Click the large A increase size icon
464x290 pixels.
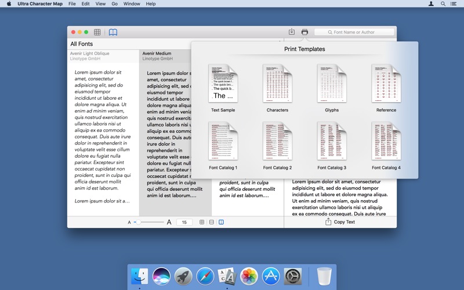point(169,222)
